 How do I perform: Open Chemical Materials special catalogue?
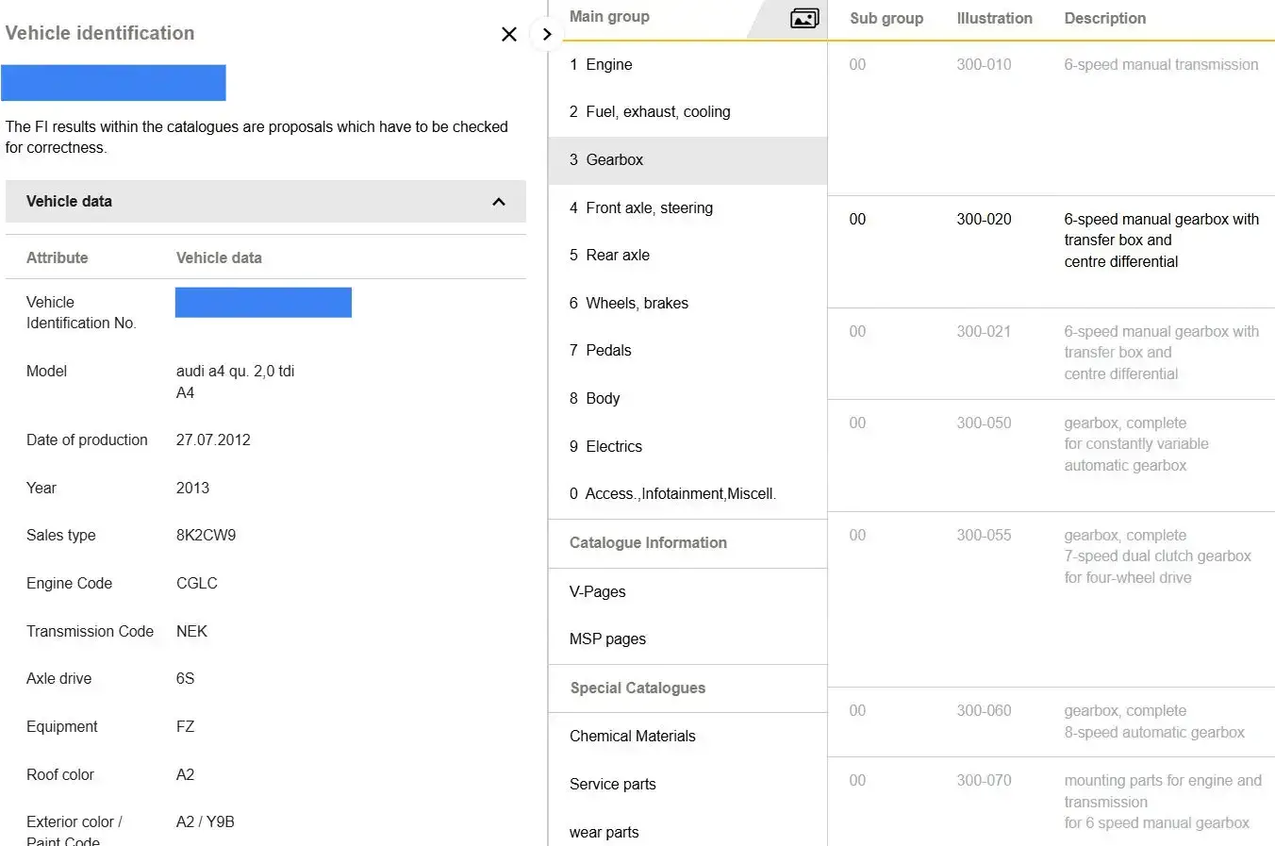[x=687, y=737]
